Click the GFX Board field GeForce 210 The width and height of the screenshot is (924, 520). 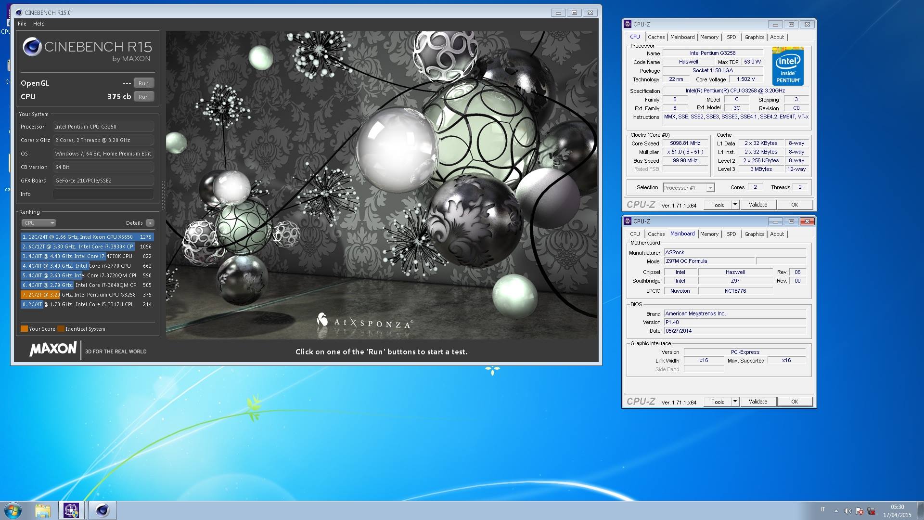[103, 181]
